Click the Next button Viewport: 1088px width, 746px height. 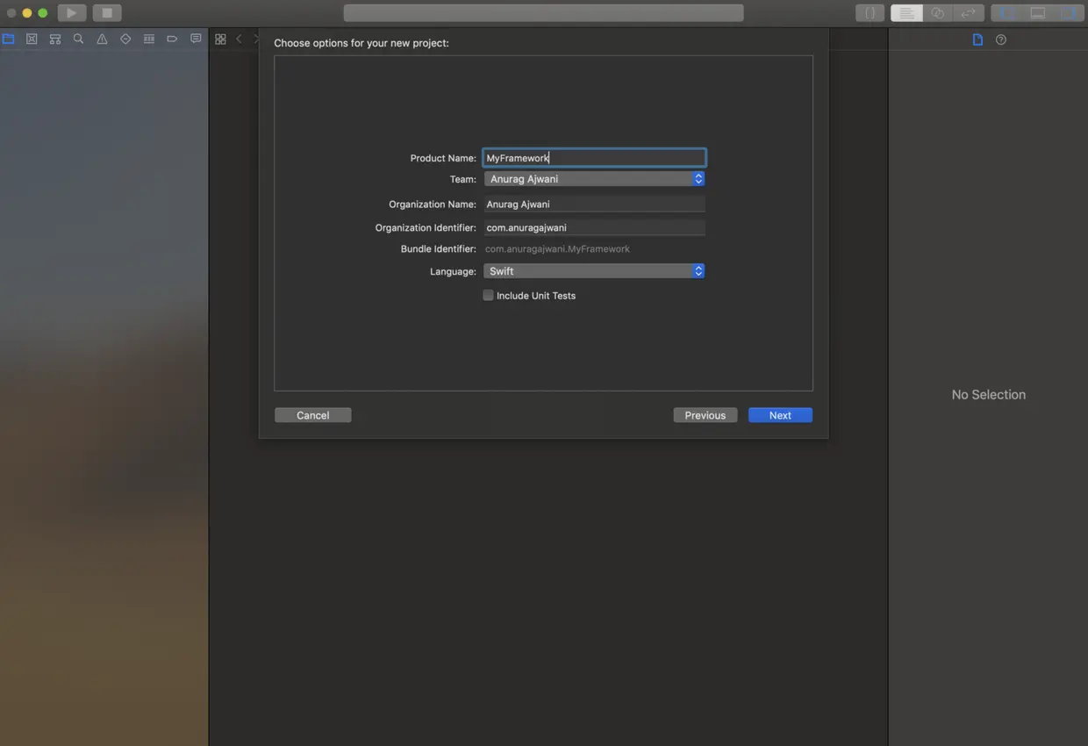pyautogui.click(x=780, y=415)
